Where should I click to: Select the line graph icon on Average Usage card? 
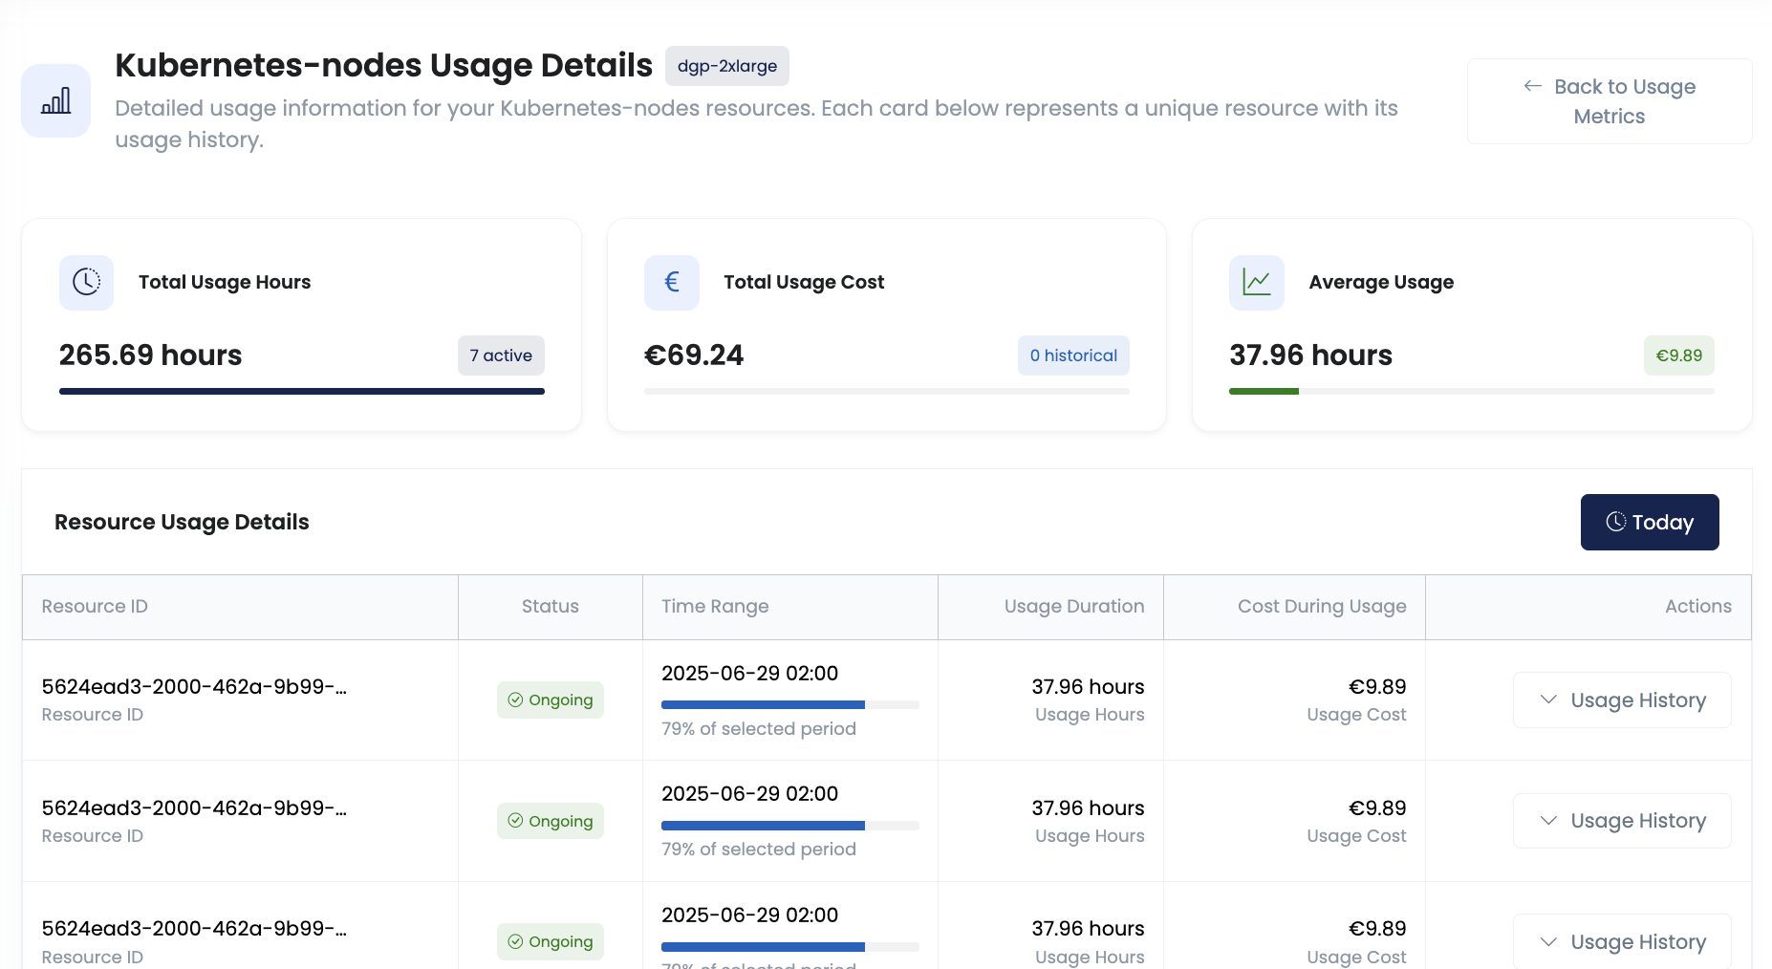(1256, 282)
